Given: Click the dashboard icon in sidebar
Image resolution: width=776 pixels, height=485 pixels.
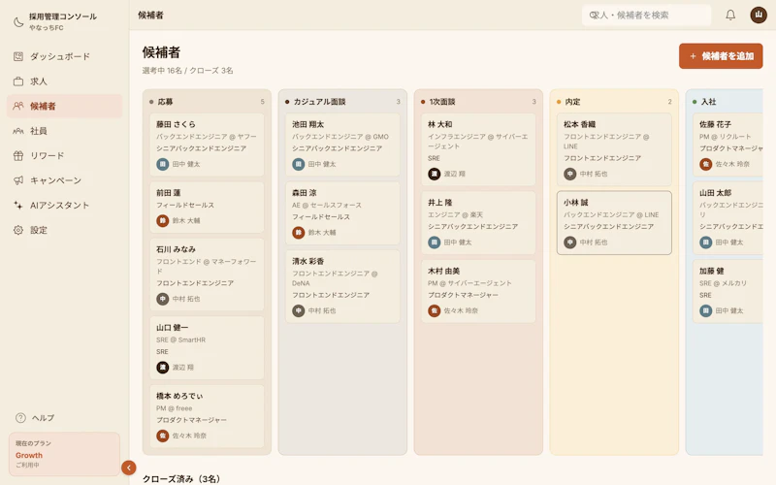Looking at the screenshot, I should (18, 56).
